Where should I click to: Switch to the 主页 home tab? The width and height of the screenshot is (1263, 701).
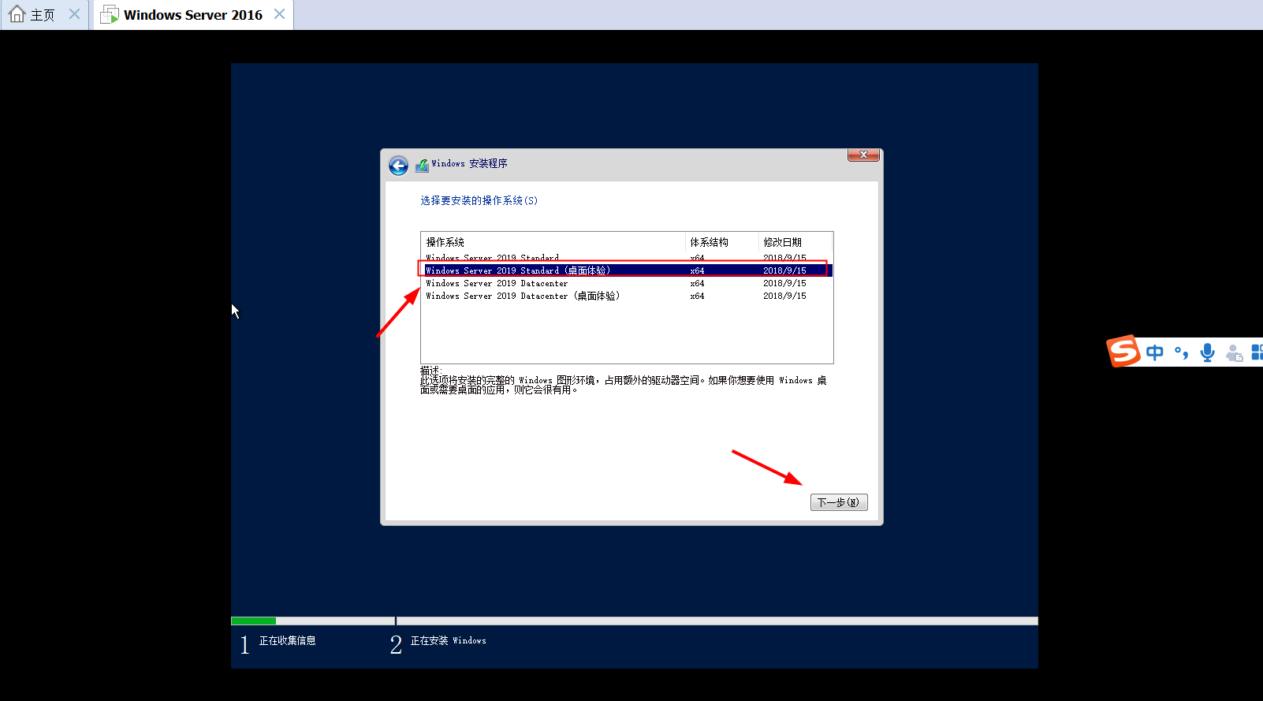pos(43,15)
